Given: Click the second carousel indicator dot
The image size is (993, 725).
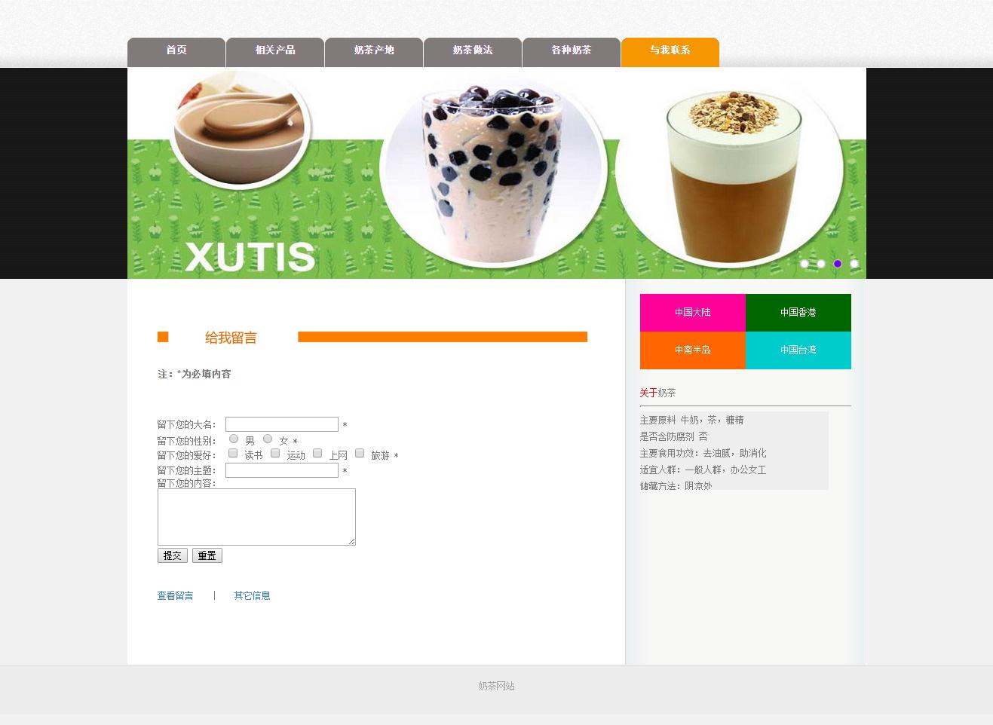Looking at the screenshot, I should (x=821, y=264).
